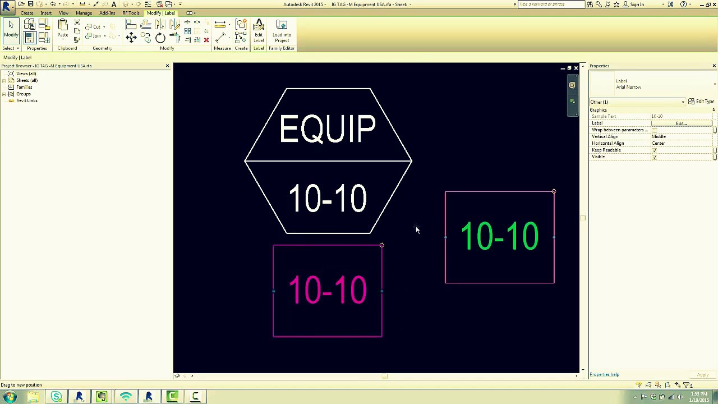Image resolution: width=718 pixels, height=404 pixels.
Task: Click the Edit... button for Label property
Action: pos(682,123)
